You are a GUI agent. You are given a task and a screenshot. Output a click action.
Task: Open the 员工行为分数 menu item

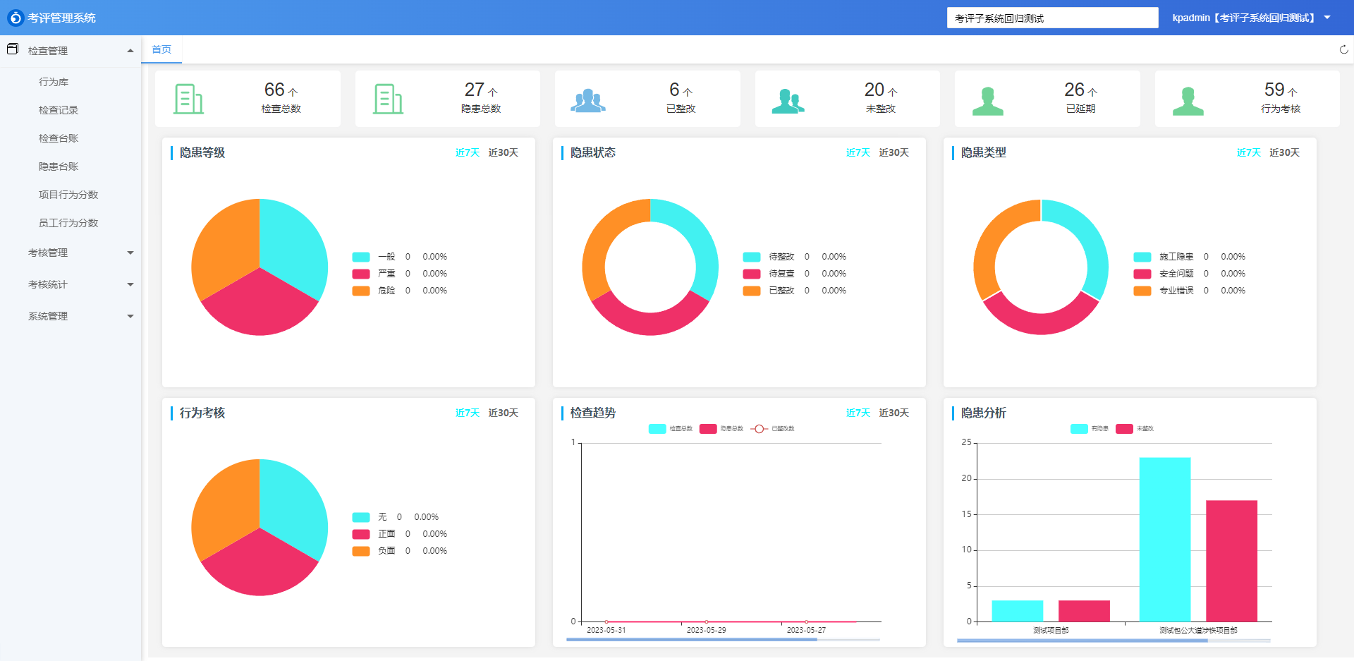click(68, 223)
